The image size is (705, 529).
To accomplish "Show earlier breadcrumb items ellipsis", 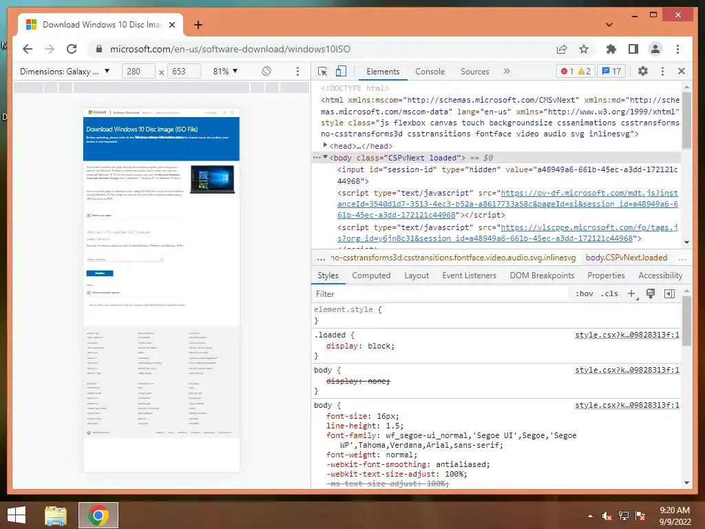I will click(321, 258).
